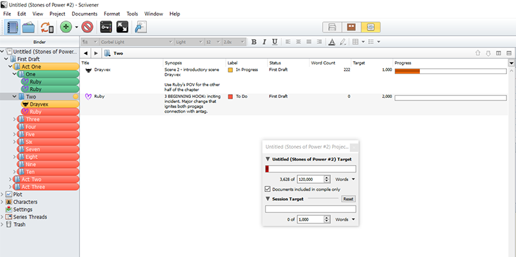Go to previous document up arrow

(x=478, y=53)
